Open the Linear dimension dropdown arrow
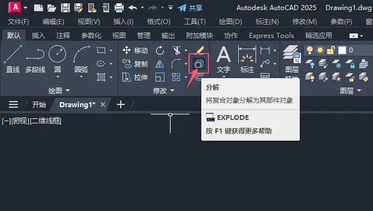Viewport: 373px width, 211px height. tap(275, 50)
